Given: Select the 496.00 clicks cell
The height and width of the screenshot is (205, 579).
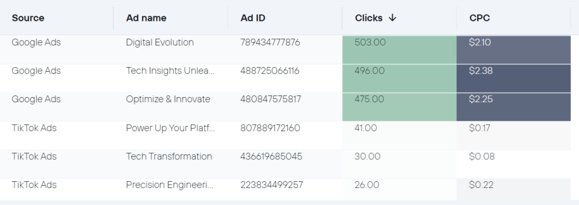Looking at the screenshot, I should [x=400, y=78].
